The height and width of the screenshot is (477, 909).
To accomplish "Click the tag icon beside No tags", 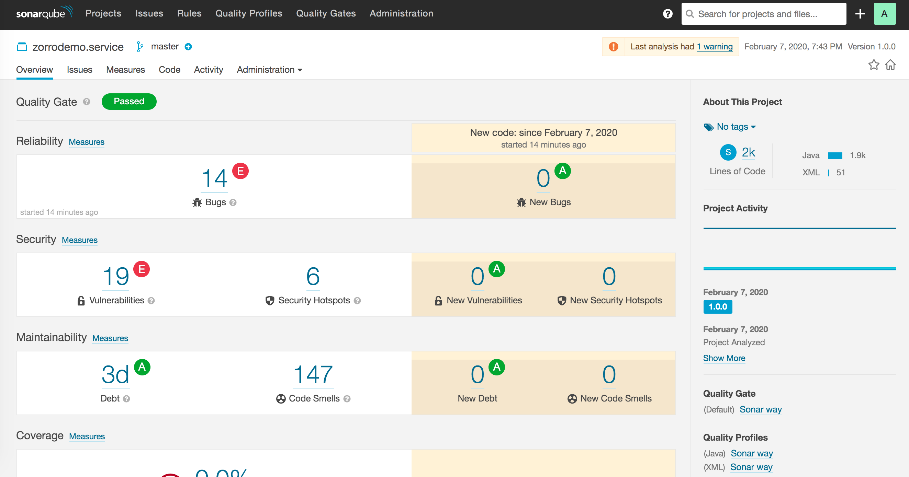I will coord(709,127).
